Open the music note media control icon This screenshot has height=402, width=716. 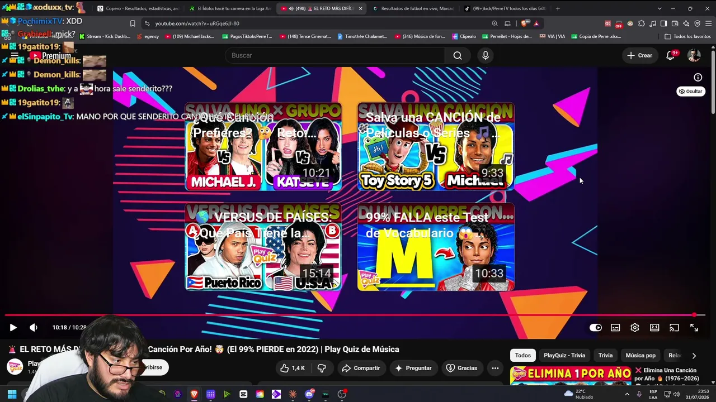coord(653,23)
